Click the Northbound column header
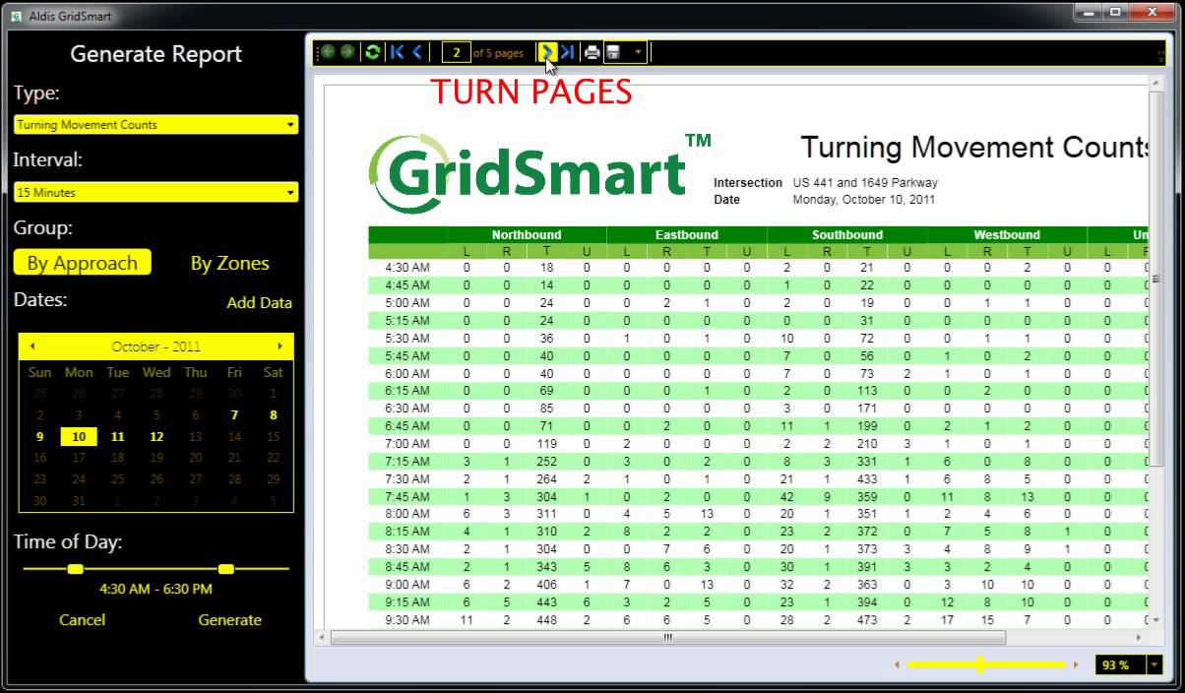Image resolution: width=1185 pixels, height=693 pixels. [527, 235]
